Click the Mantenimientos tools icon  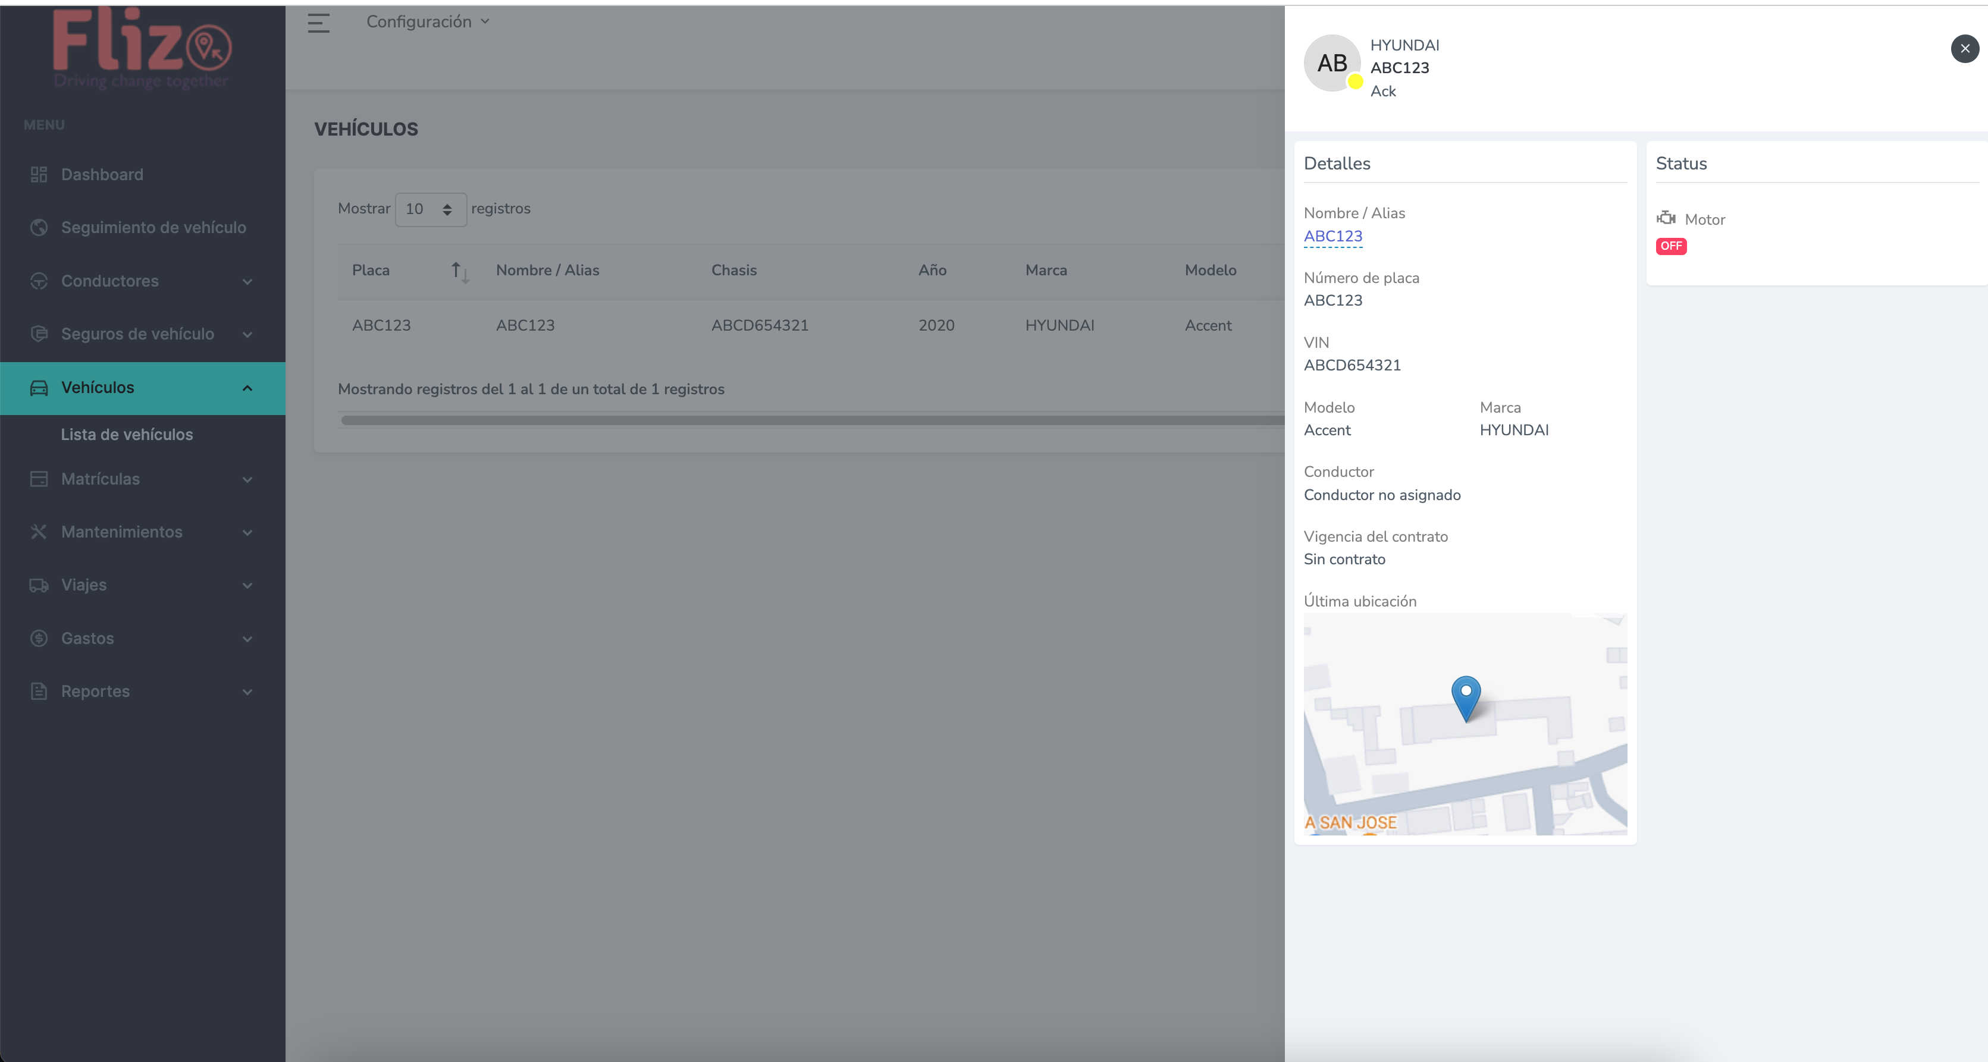coord(39,532)
